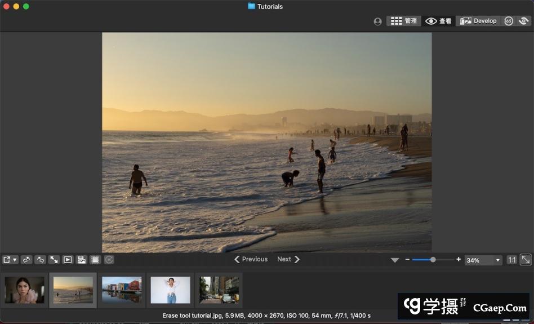Viewport: 534px width, 324px height.
Task: Click the zoom slider handle
Action: pyautogui.click(x=433, y=259)
